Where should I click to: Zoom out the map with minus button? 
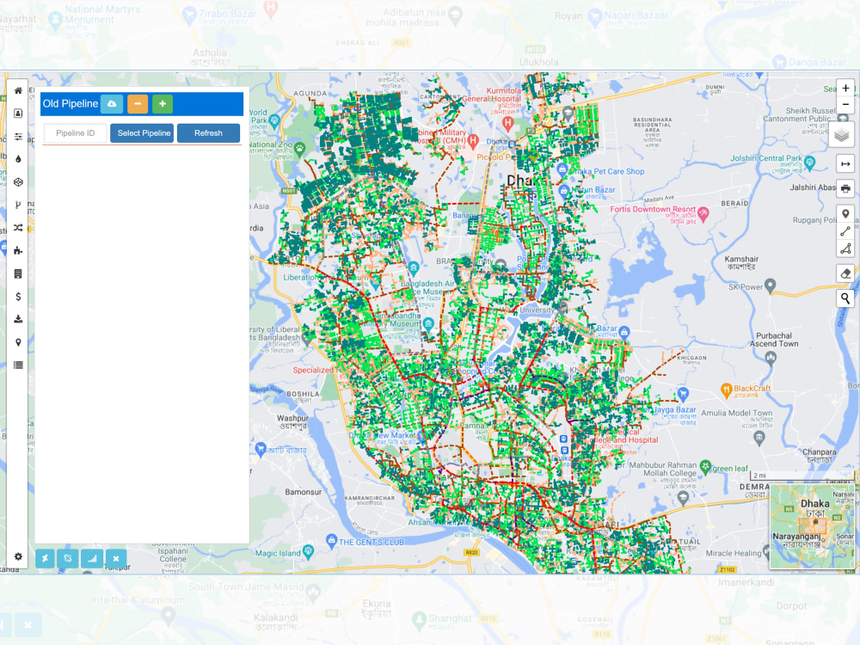click(x=845, y=104)
